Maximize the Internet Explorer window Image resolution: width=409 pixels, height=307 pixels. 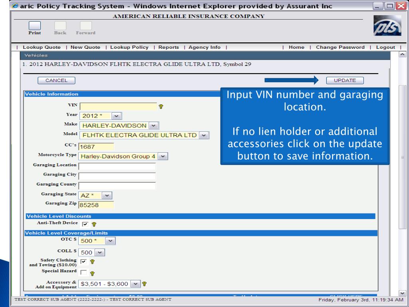(x=390, y=6)
